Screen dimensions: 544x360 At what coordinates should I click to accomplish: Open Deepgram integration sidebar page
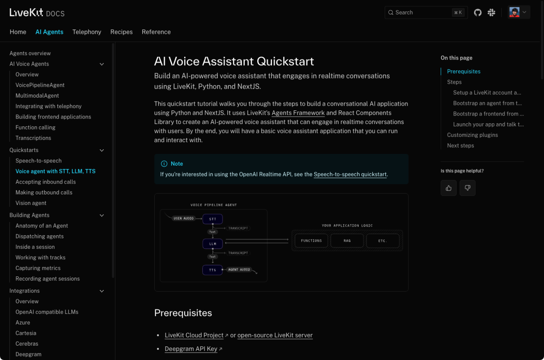[28, 354]
